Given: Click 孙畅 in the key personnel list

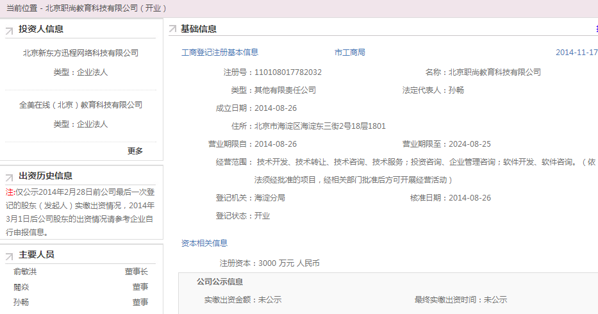Looking at the screenshot, I should [x=21, y=302].
